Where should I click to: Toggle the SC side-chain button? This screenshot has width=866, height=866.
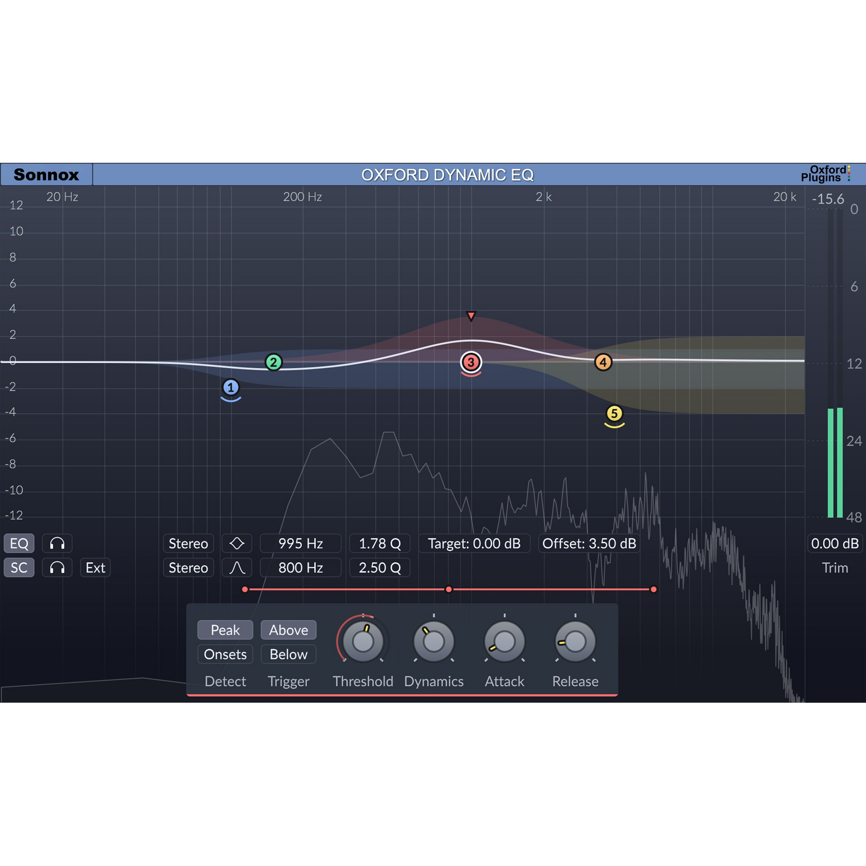[19, 567]
